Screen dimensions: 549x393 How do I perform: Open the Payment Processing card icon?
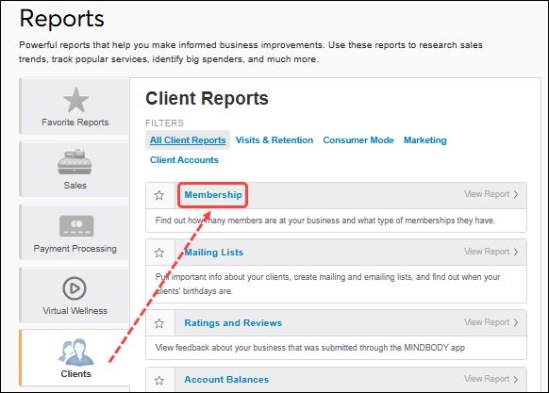(76, 226)
